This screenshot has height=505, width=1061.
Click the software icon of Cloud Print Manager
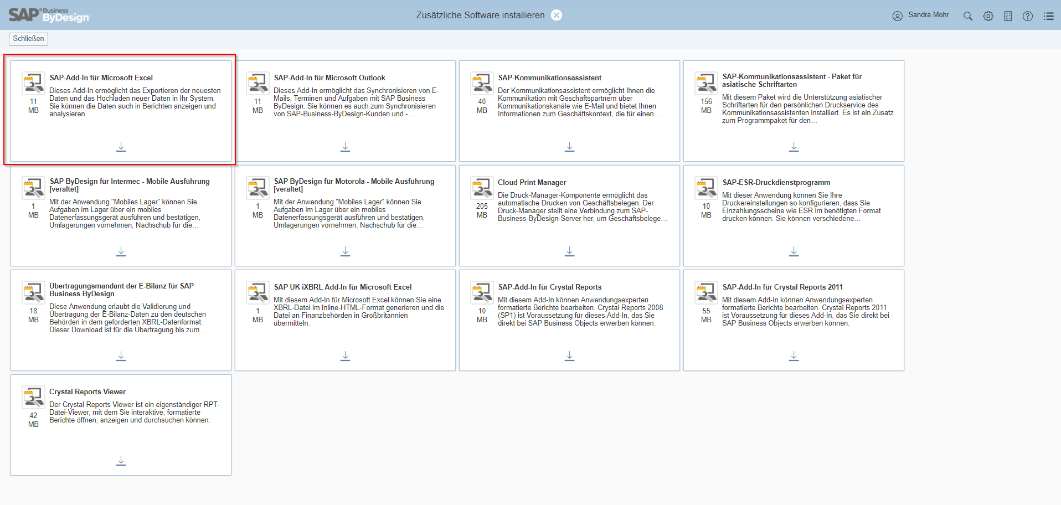482,188
